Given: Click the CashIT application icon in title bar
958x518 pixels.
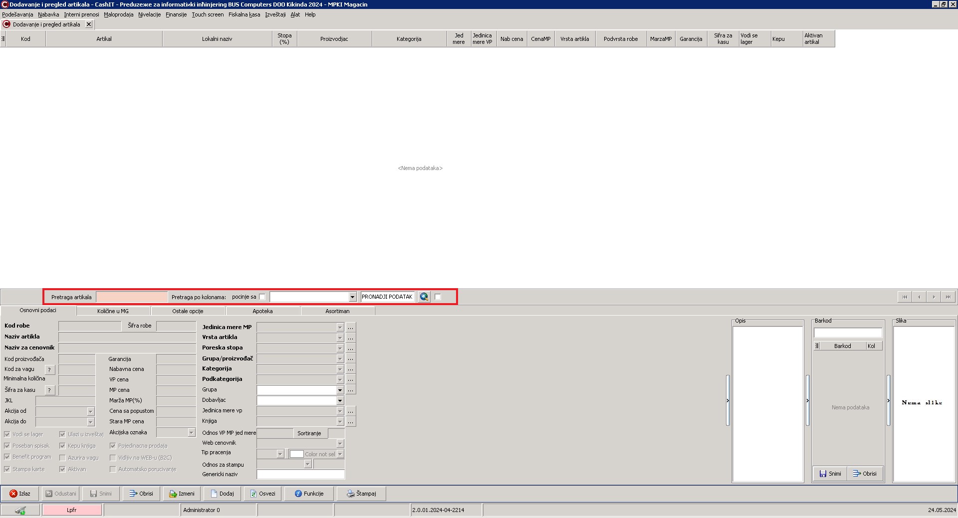Looking at the screenshot, I should [x=4, y=4].
